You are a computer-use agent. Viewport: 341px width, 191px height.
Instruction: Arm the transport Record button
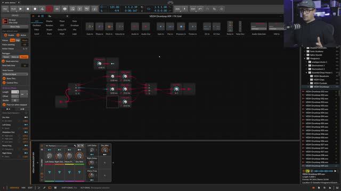point(35,9)
